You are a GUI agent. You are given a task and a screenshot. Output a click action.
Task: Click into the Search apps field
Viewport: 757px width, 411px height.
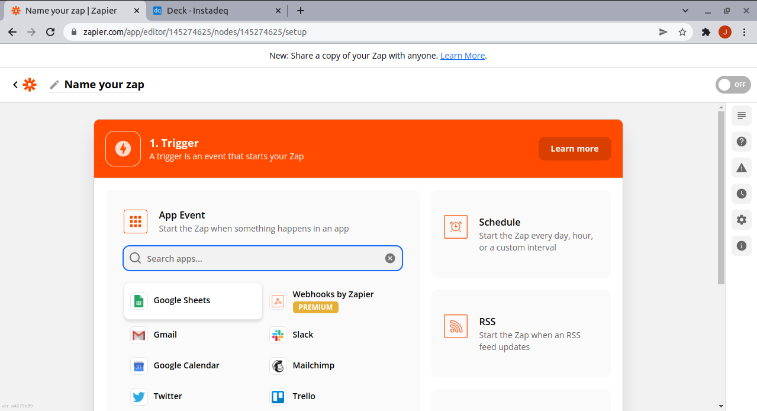click(263, 258)
